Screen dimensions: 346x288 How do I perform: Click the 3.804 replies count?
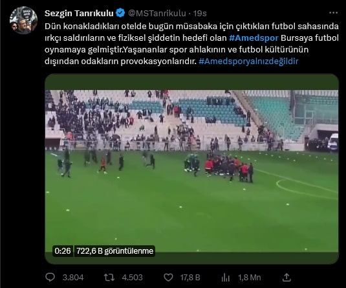click(x=73, y=278)
